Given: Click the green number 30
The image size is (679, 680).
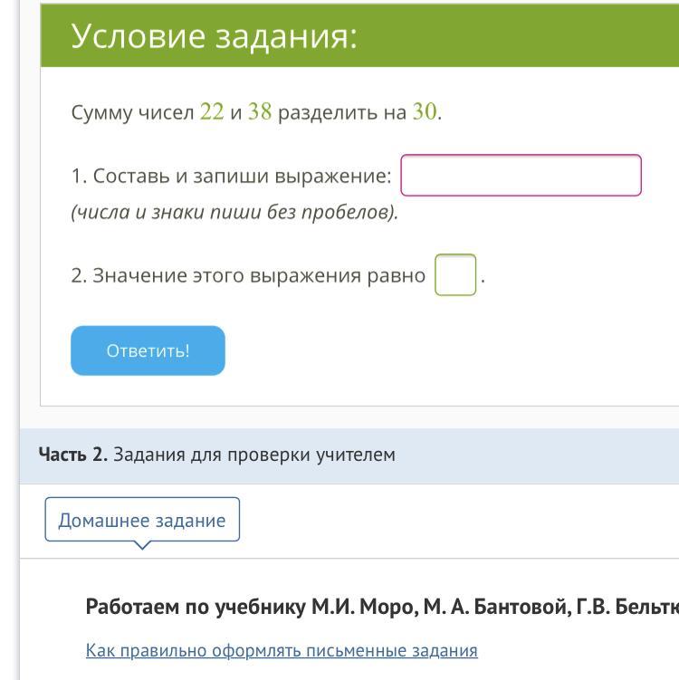Looking at the screenshot, I should [x=425, y=113].
